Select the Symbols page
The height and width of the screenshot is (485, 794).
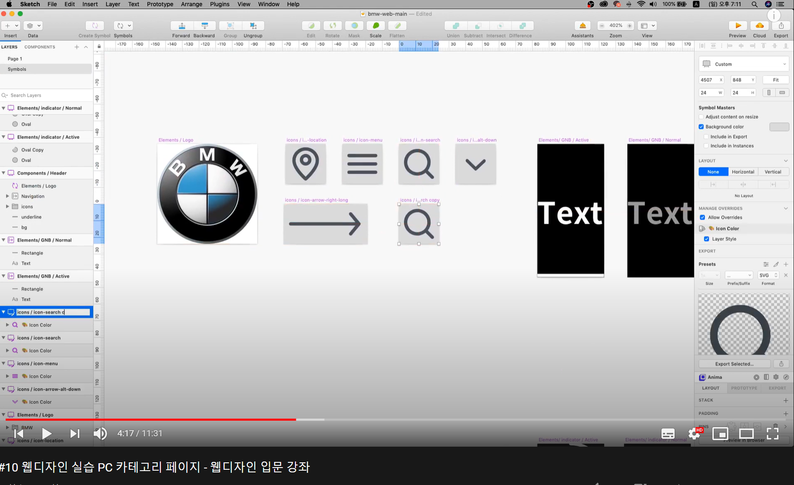(46, 69)
